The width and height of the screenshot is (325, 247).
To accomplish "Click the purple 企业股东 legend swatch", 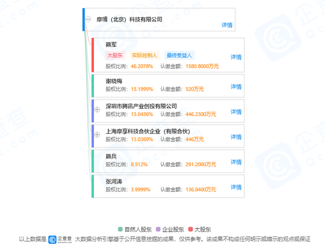I will [158, 229].
